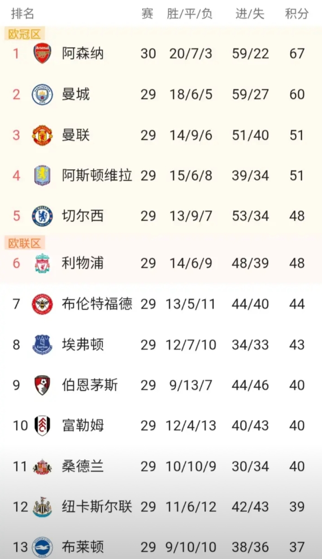
Task: Click the Brentford club crest
Action: (x=42, y=304)
